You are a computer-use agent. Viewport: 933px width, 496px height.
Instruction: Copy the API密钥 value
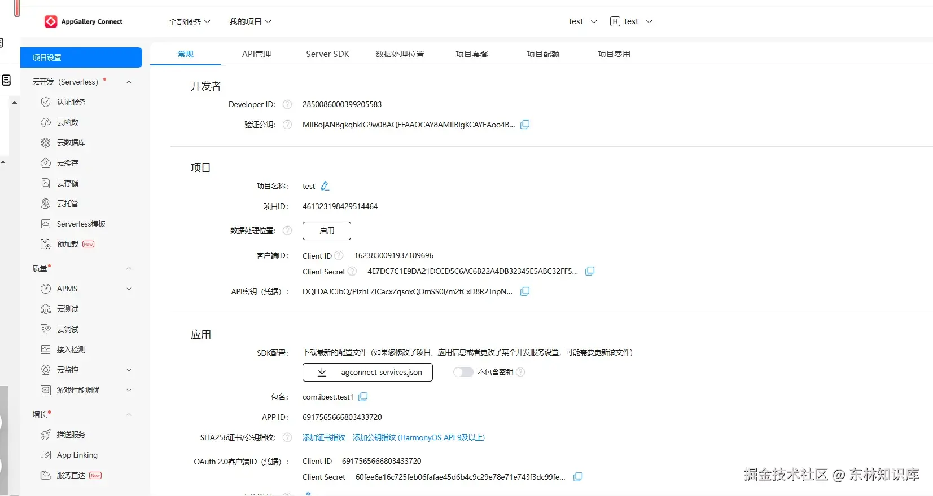pos(525,291)
